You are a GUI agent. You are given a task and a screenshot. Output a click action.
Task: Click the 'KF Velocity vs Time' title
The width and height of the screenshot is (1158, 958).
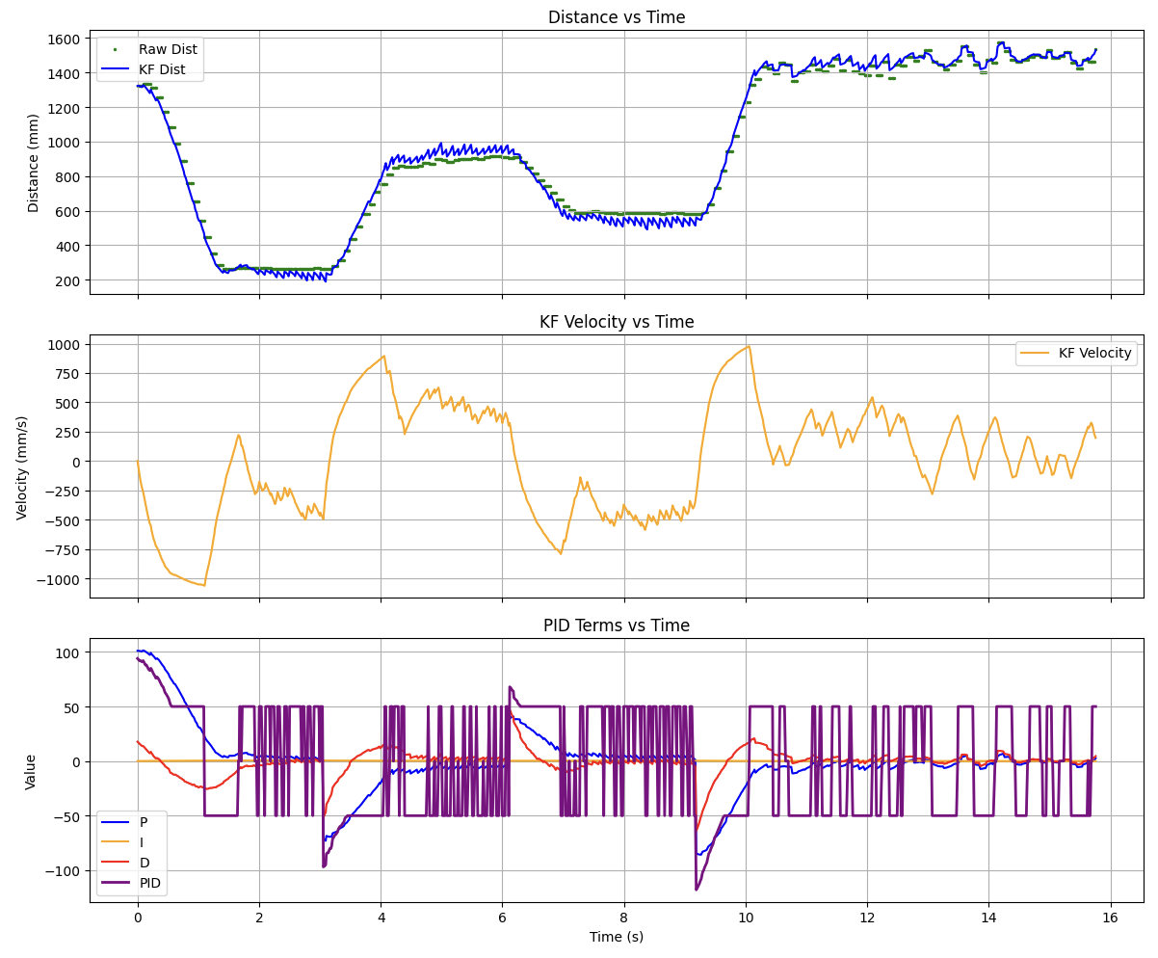click(x=617, y=322)
